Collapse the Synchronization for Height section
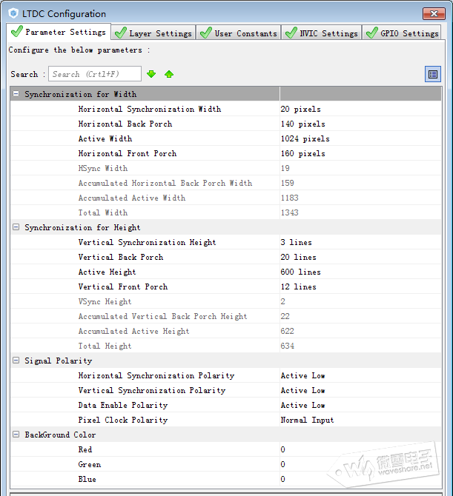Screen dimensions: 453x496 pyautogui.click(x=16, y=227)
